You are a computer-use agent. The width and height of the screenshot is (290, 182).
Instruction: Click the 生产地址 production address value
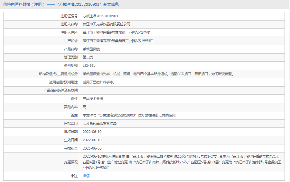coord(118,41)
